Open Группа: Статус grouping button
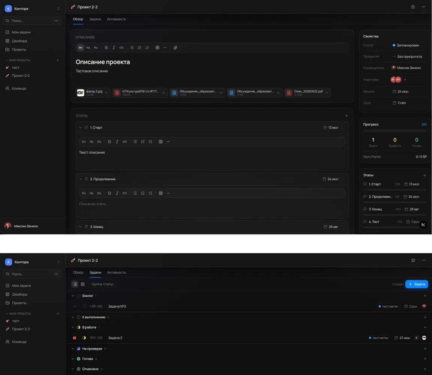This screenshot has height=375, width=432. (x=103, y=284)
